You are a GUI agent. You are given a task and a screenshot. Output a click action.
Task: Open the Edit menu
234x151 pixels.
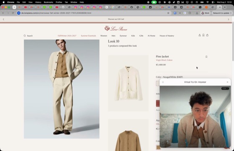click(x=24, y=2)
